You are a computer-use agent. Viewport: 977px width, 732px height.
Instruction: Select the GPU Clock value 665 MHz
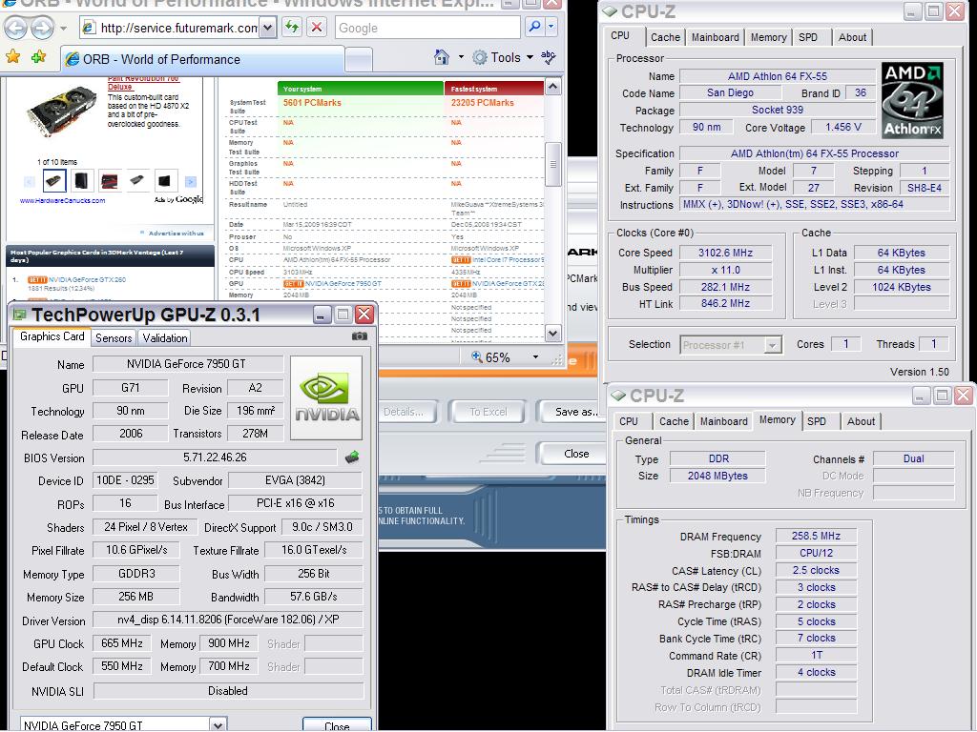[122, 643]
